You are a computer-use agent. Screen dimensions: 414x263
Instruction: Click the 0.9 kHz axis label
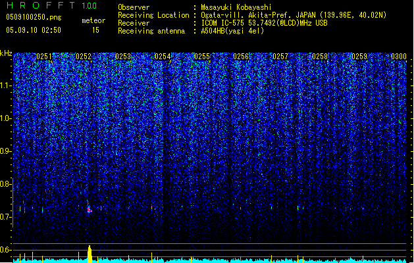[6, 151]
